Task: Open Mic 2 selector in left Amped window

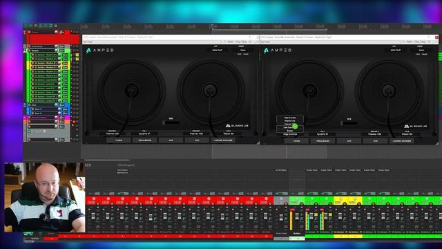Action: tap(229, 133)
